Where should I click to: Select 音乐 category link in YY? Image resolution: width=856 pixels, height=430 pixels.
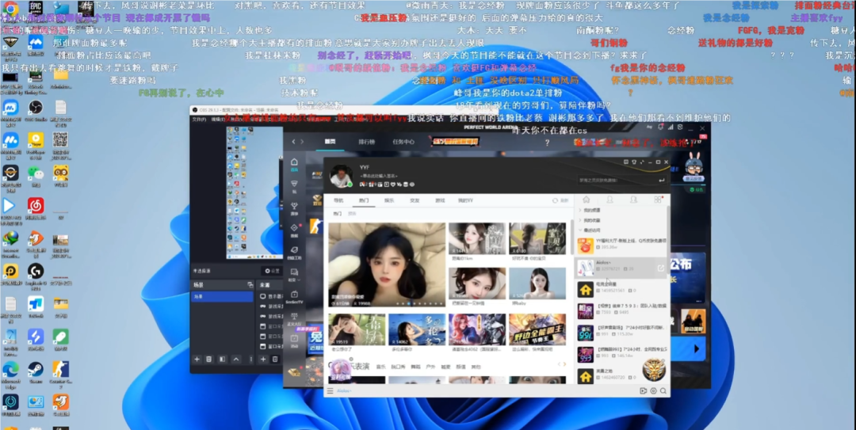coord(381,367)
